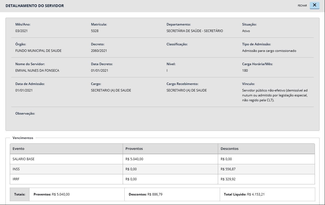Image resolution: width=325 pixels, height=205 pixels.
Task: Select the Descontos column header
Action: click(x=266, y=149)
